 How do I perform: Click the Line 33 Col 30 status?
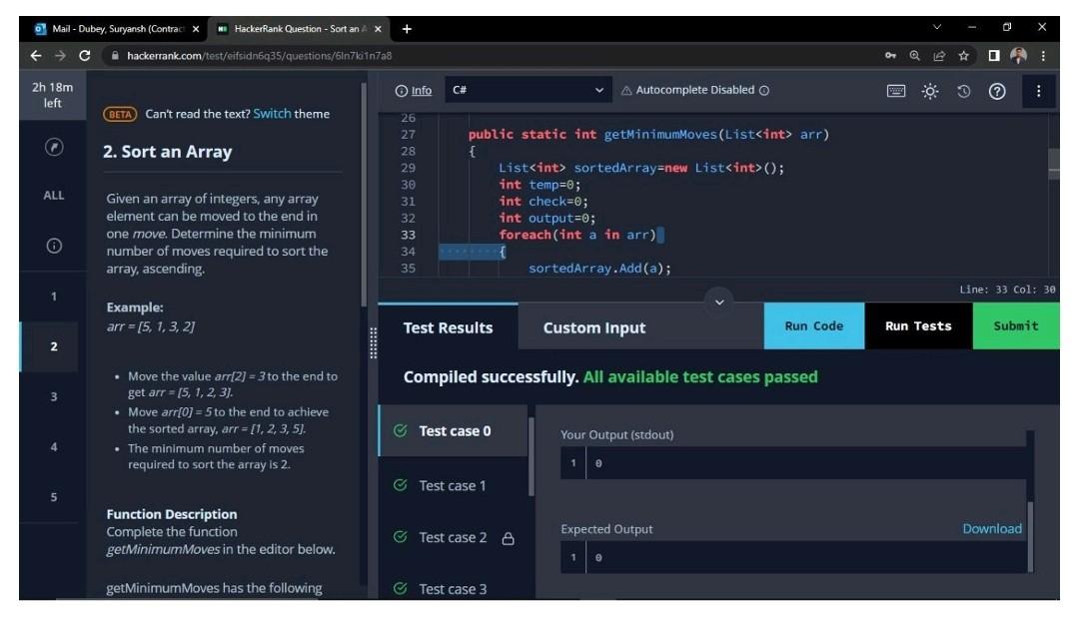(x=1007, y=290)
